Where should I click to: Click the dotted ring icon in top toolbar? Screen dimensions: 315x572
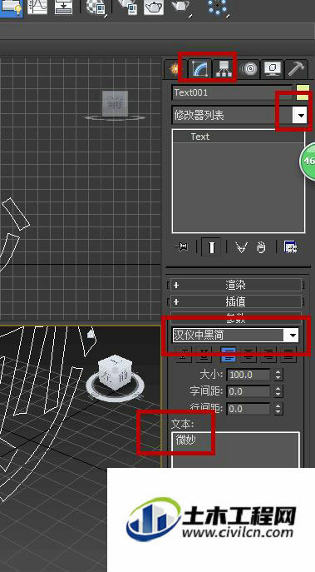[x=218, y=7]
